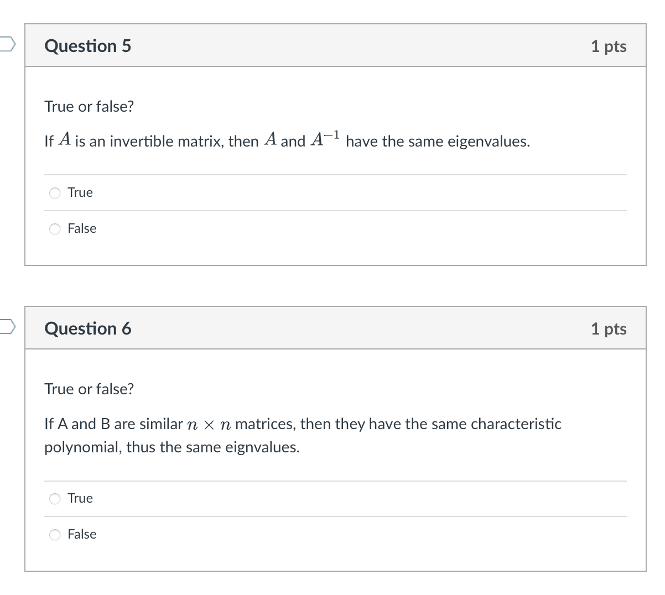Click the False answer label under Question 6
Viewport: 665px width, 595px height.
(x=82, y=534)
